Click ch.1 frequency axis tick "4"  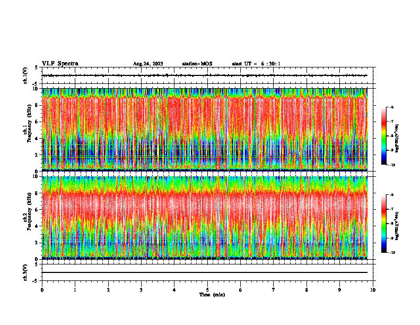pyautogui.click(x=37, y=139)
